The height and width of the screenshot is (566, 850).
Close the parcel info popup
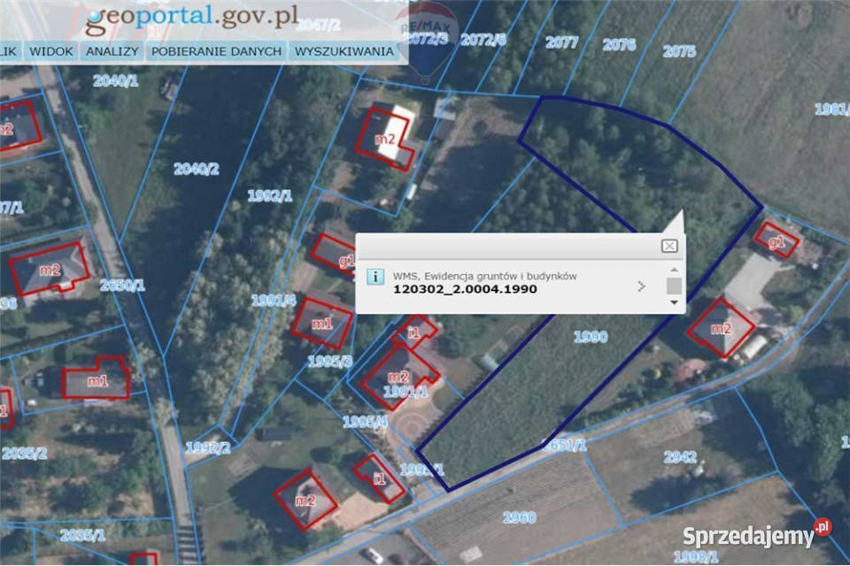[x=669, y=246]
